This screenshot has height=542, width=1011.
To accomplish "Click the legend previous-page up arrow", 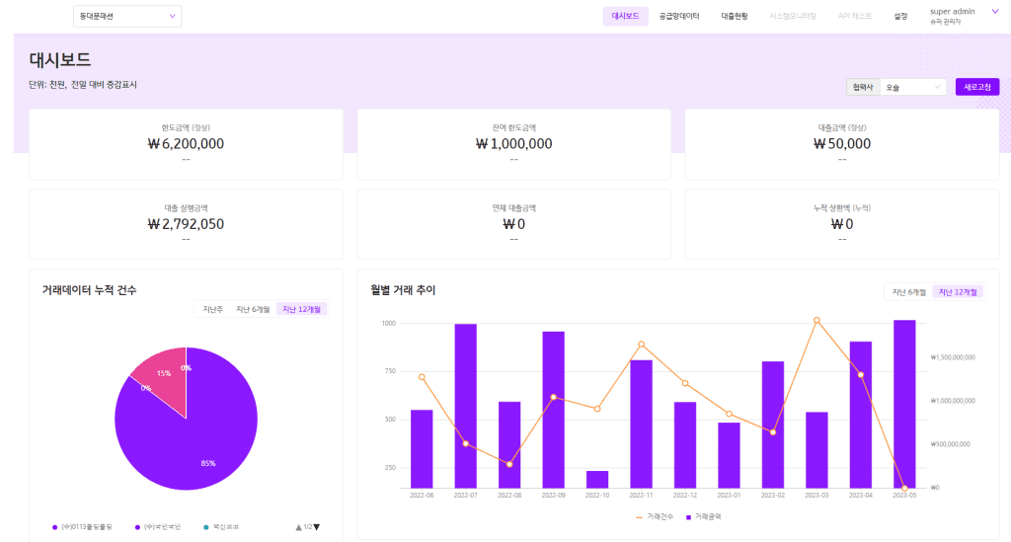I will (298, 527).
